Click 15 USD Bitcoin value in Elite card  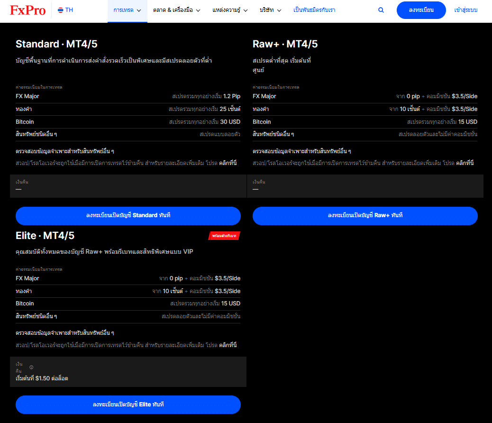231,303
